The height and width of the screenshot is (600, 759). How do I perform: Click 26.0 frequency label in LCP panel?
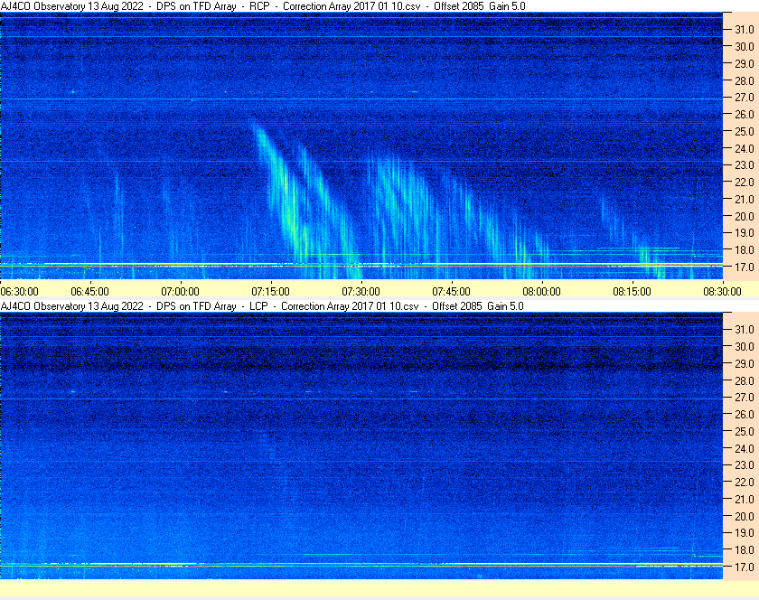tap(745, 415)
